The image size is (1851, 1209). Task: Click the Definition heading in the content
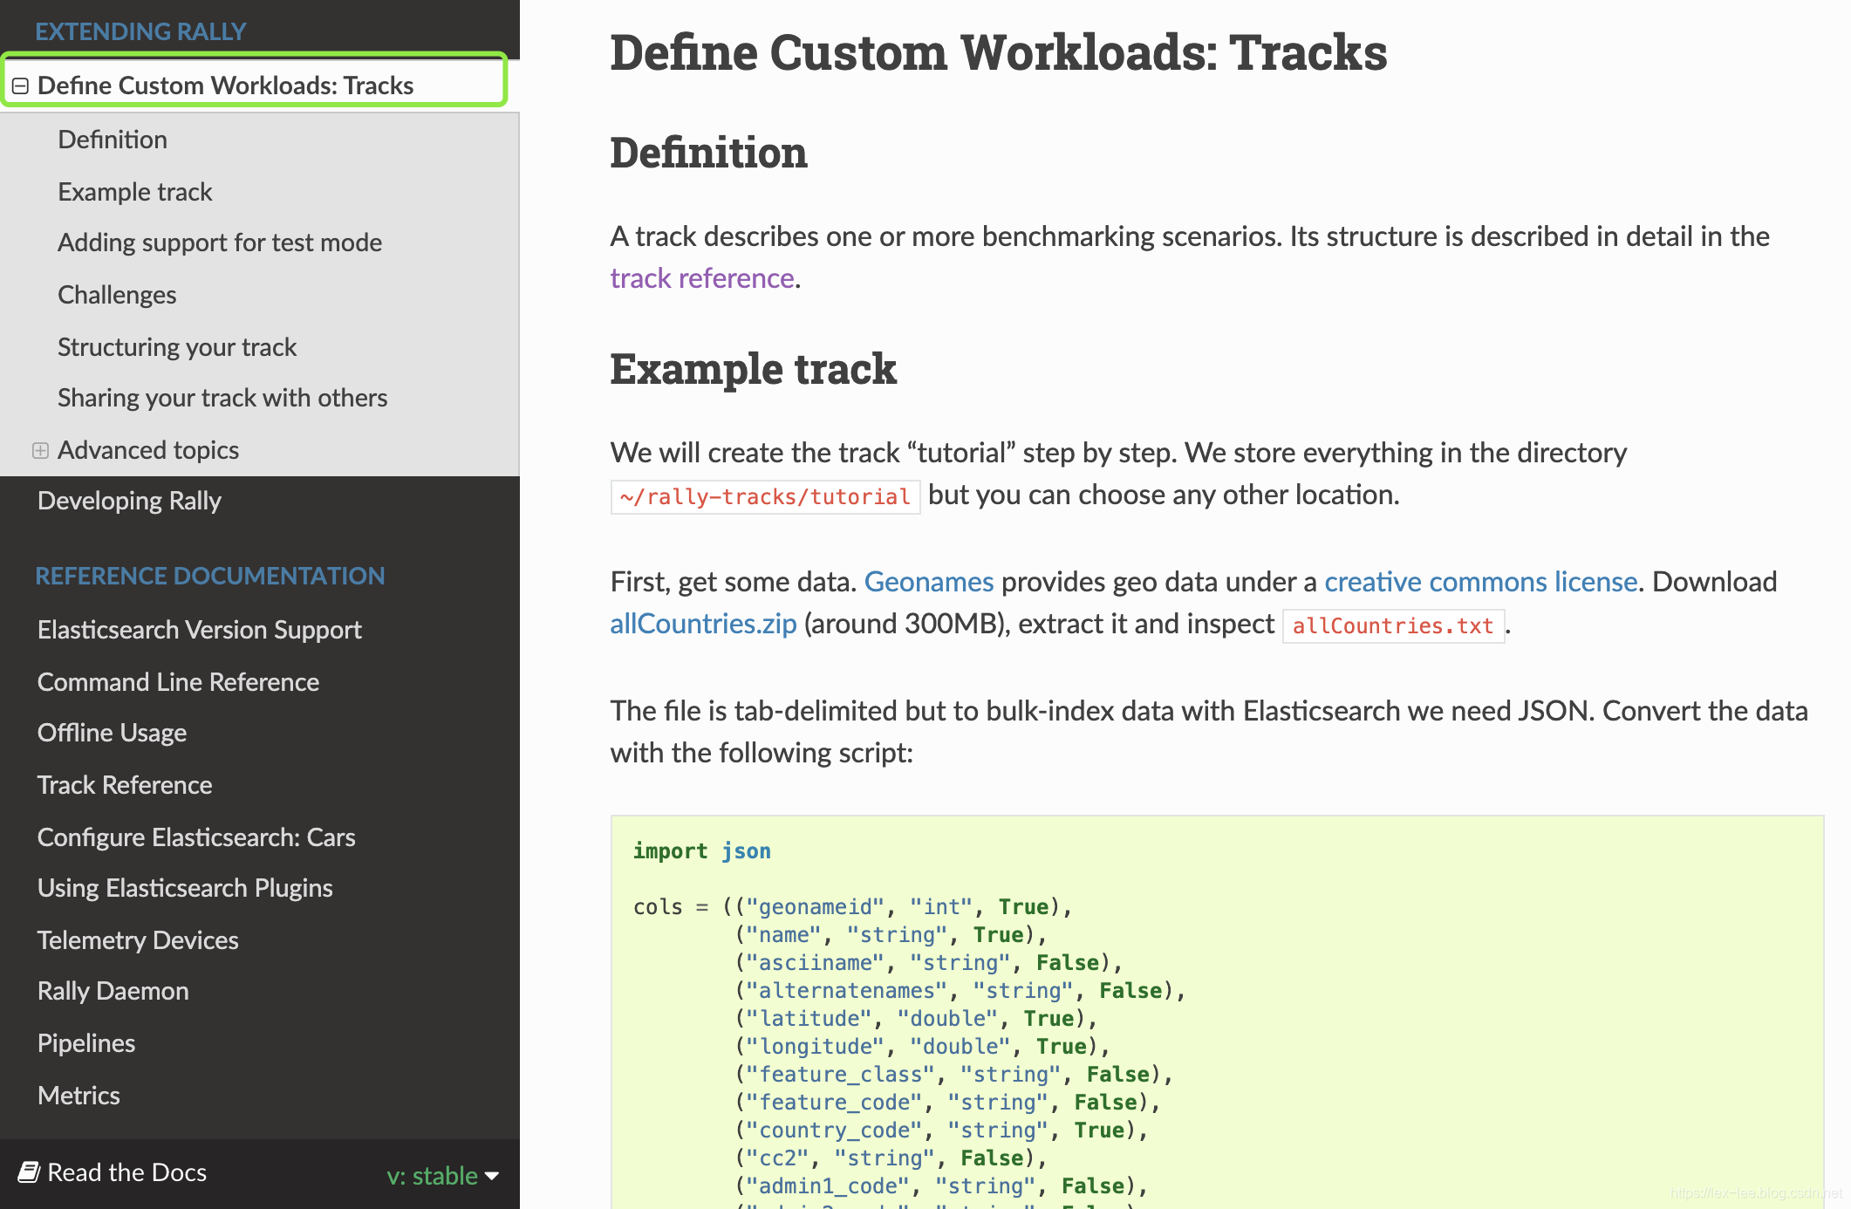(708, 153)
